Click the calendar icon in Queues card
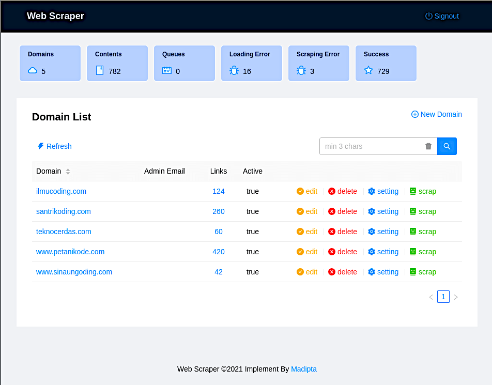Image resolution: width=492 pixels, height=385 pixels. (x=167, y=71)
